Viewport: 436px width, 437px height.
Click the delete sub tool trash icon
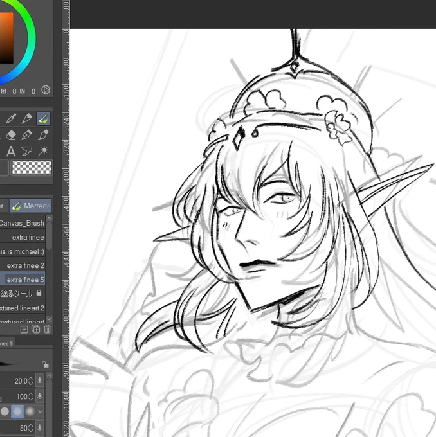pyautogui.click(x=48, y=329)
